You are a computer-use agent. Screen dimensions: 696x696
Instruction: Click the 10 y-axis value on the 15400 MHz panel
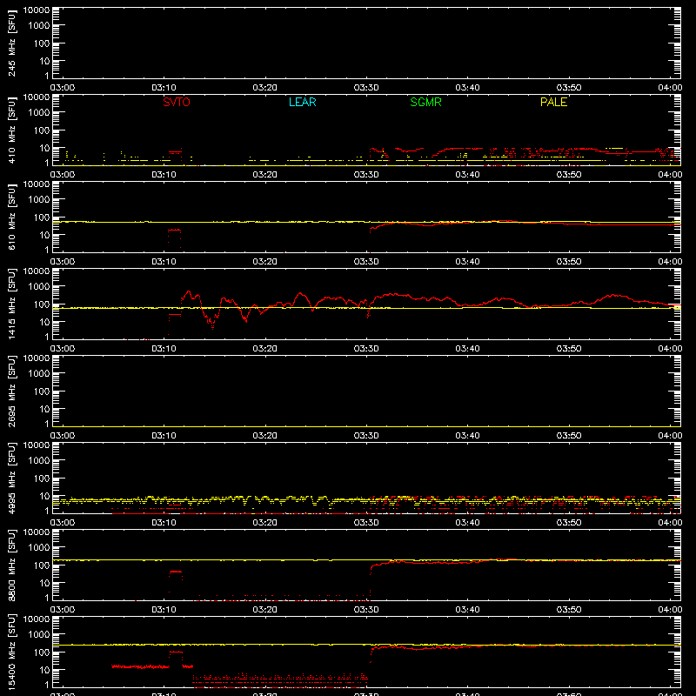(44, 670)
